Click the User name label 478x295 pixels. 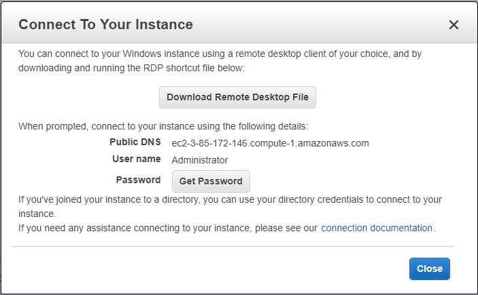[136, 159]
